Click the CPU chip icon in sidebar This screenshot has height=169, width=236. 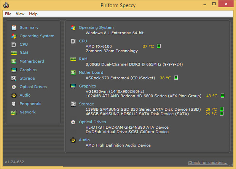14,45
